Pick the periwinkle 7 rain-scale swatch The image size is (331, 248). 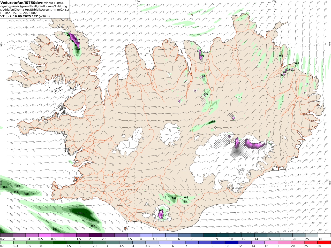coord(192,243)
